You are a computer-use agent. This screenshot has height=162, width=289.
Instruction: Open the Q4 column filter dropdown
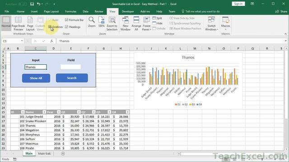click(127, 112)
